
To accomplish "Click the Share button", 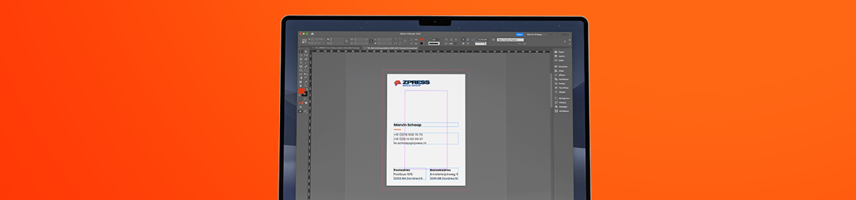I will tap(520, 34).
